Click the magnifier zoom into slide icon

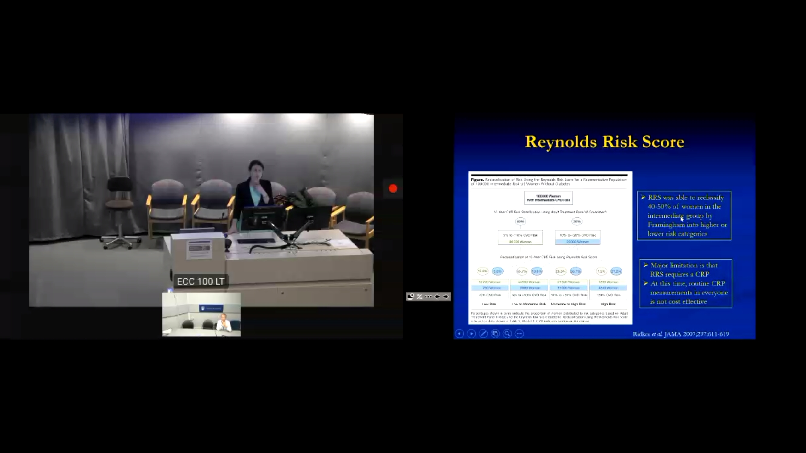point(507,334)
